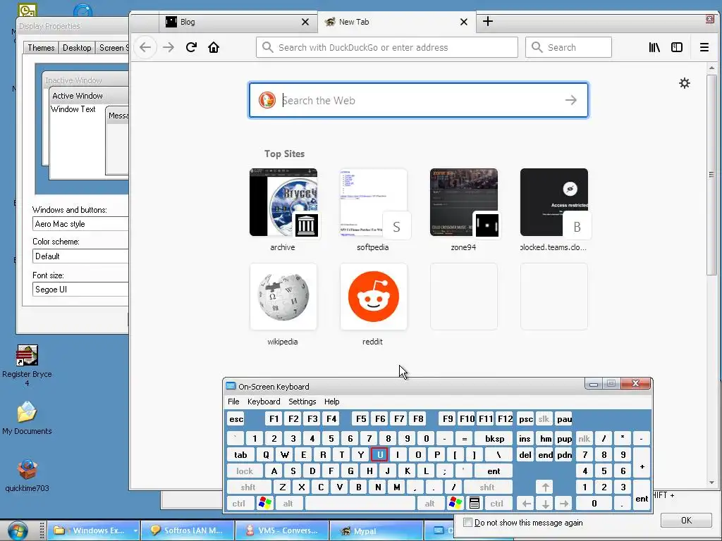The height and width of the screenshot is (541, 722).
Task: Toggle the left alt key
Action: pyautogui.click(x=288, y=504)
